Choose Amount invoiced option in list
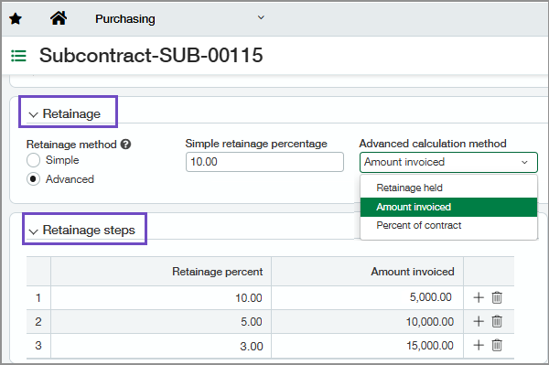Viewport: 549px width, 365px height. (x=448, y=207)
